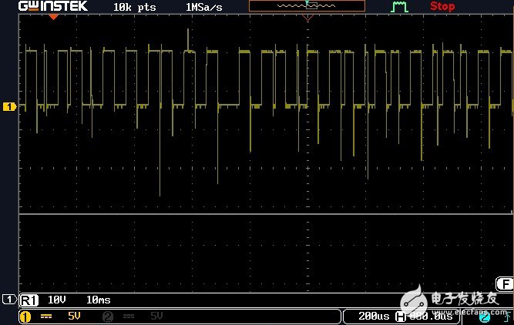The width and height of the screenshot is (514, 325).
Task: Open channel 1 5V vertical scale setting
Action: 74,317
